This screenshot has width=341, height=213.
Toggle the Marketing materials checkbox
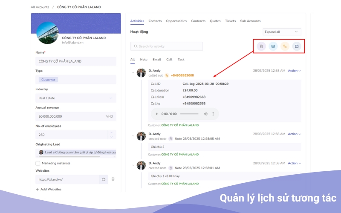(38, 163)
